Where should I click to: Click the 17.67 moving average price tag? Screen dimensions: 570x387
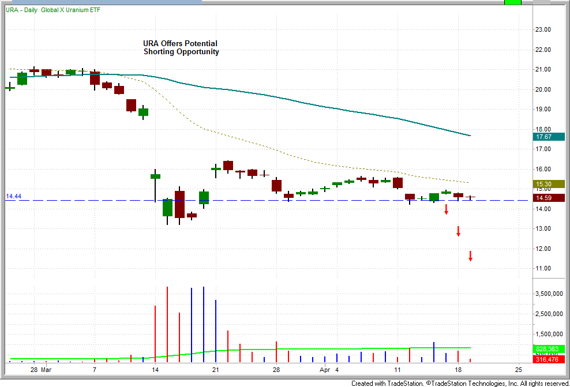point(549,137)
